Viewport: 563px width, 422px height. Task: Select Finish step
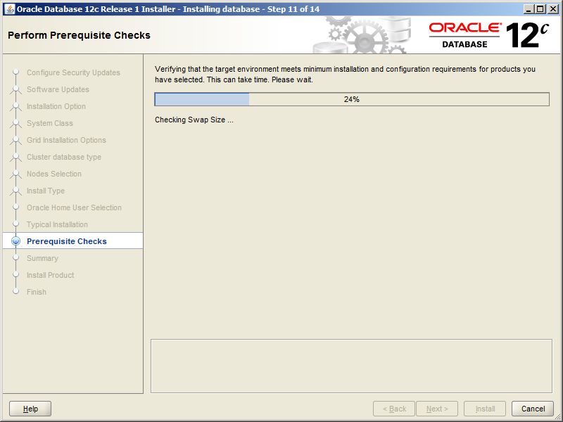pyautogui.click(x=37, y=292)
